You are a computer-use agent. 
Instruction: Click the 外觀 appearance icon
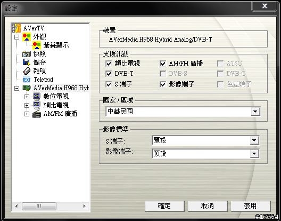point(27,37)
